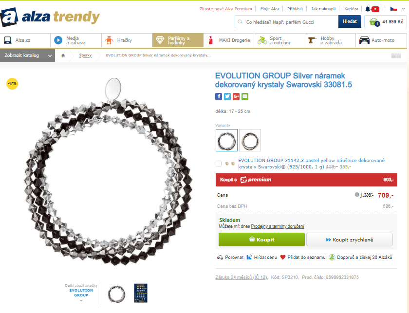Send product by email icon

(x=245, y=96)
